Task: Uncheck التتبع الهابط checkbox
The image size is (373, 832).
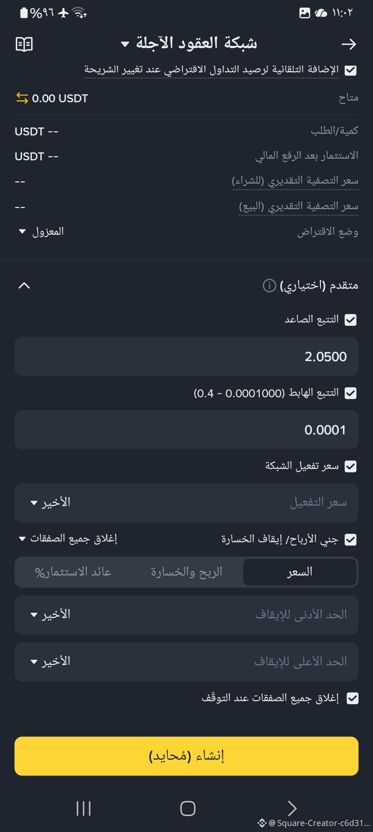Action: (x=351, y=393)
